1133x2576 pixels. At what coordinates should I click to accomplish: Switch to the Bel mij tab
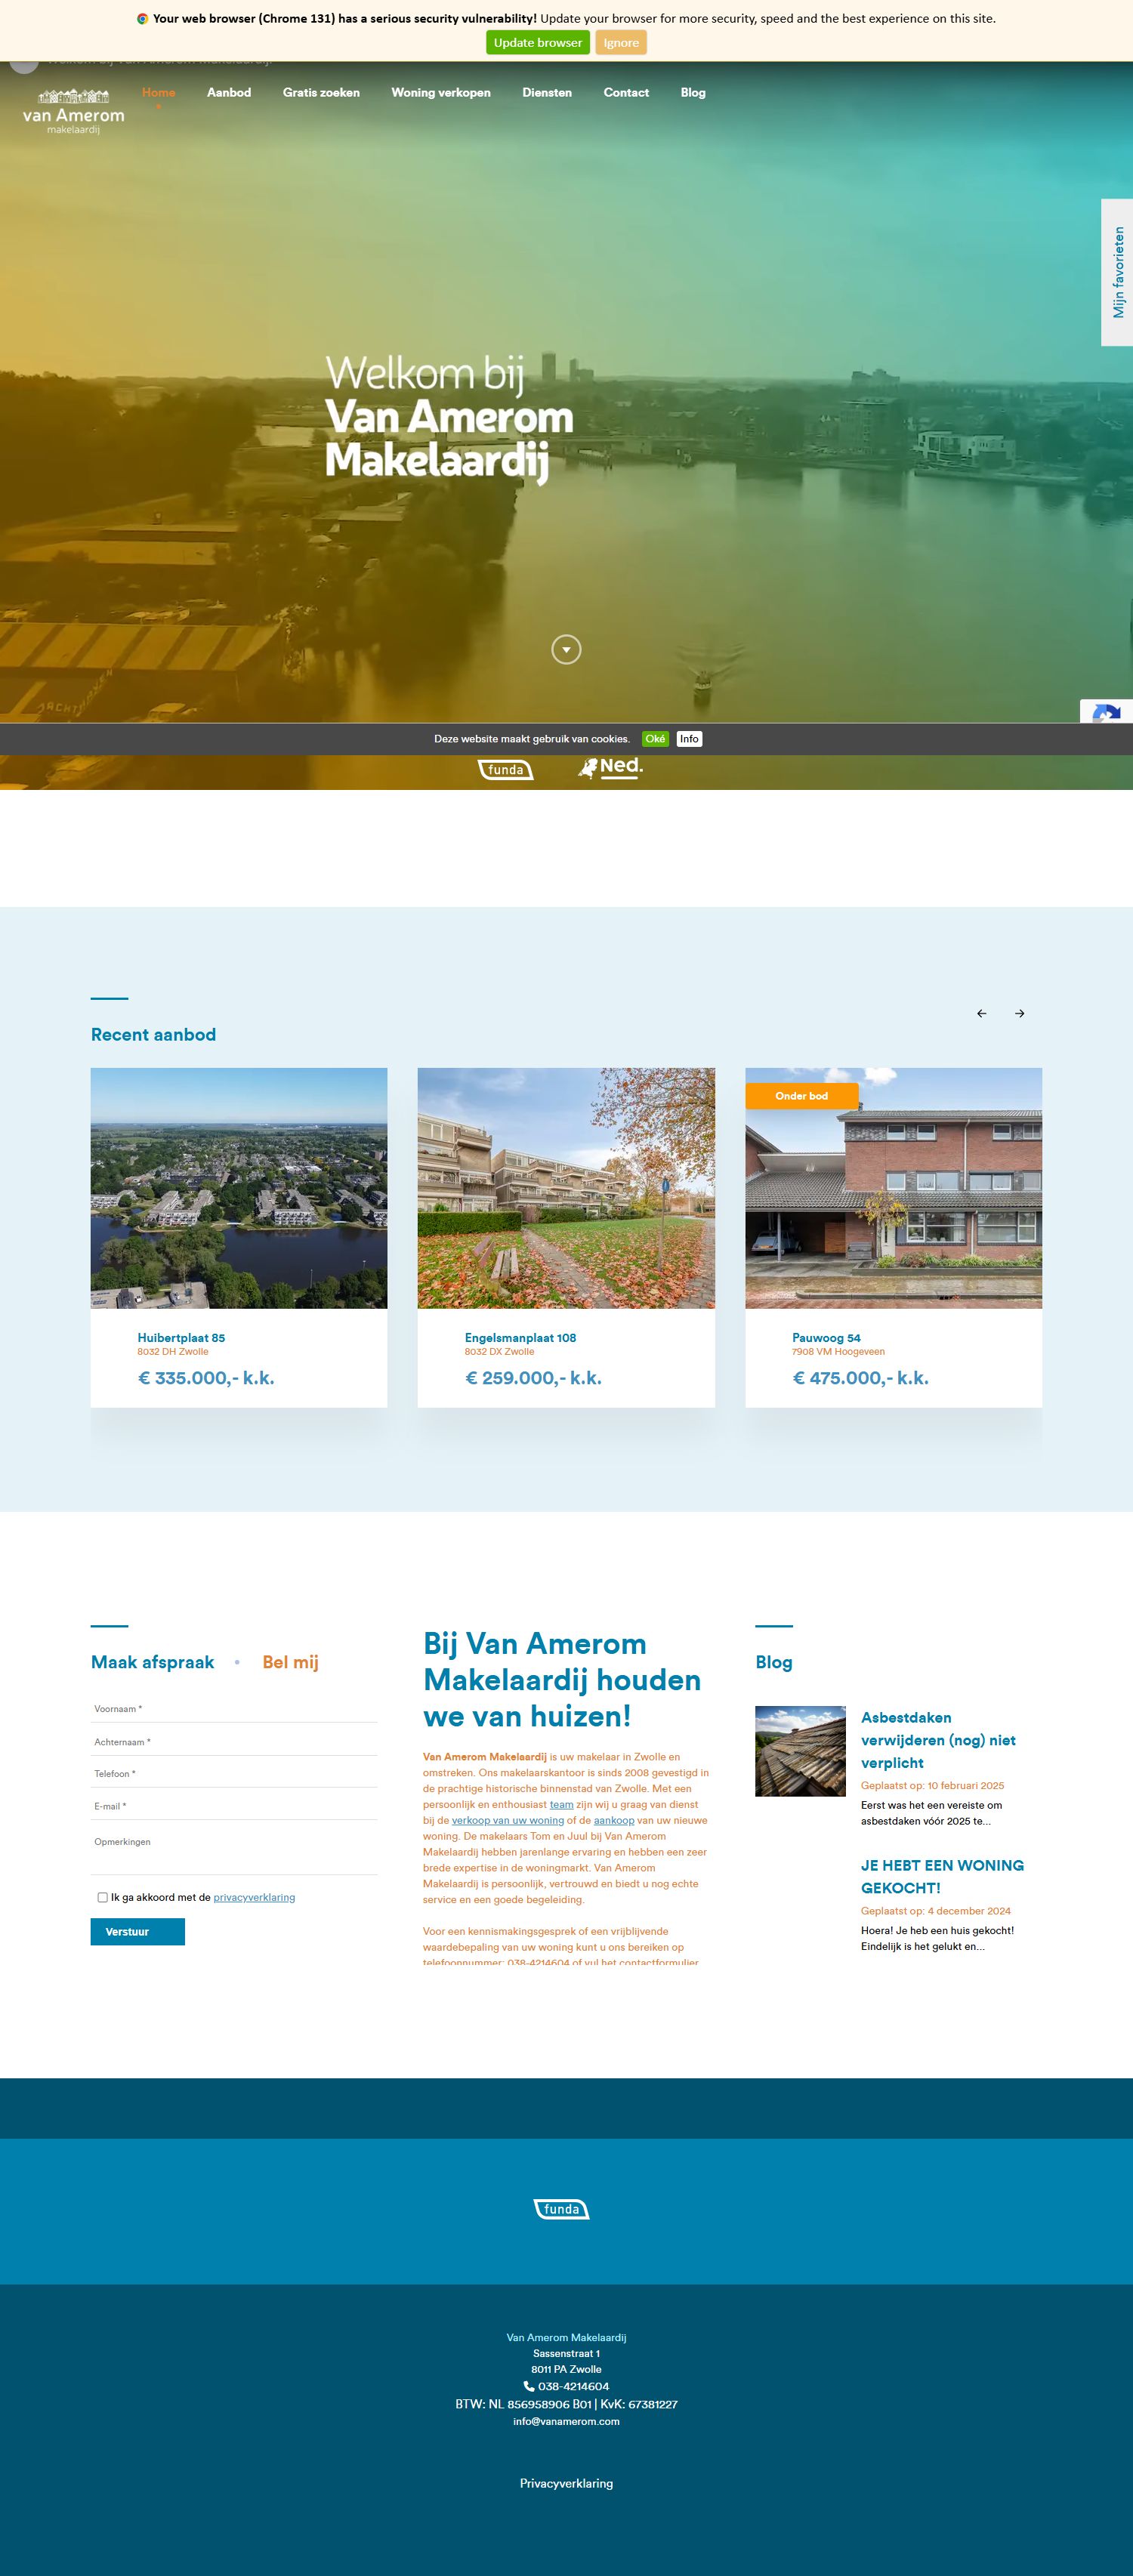[290, 1662]
